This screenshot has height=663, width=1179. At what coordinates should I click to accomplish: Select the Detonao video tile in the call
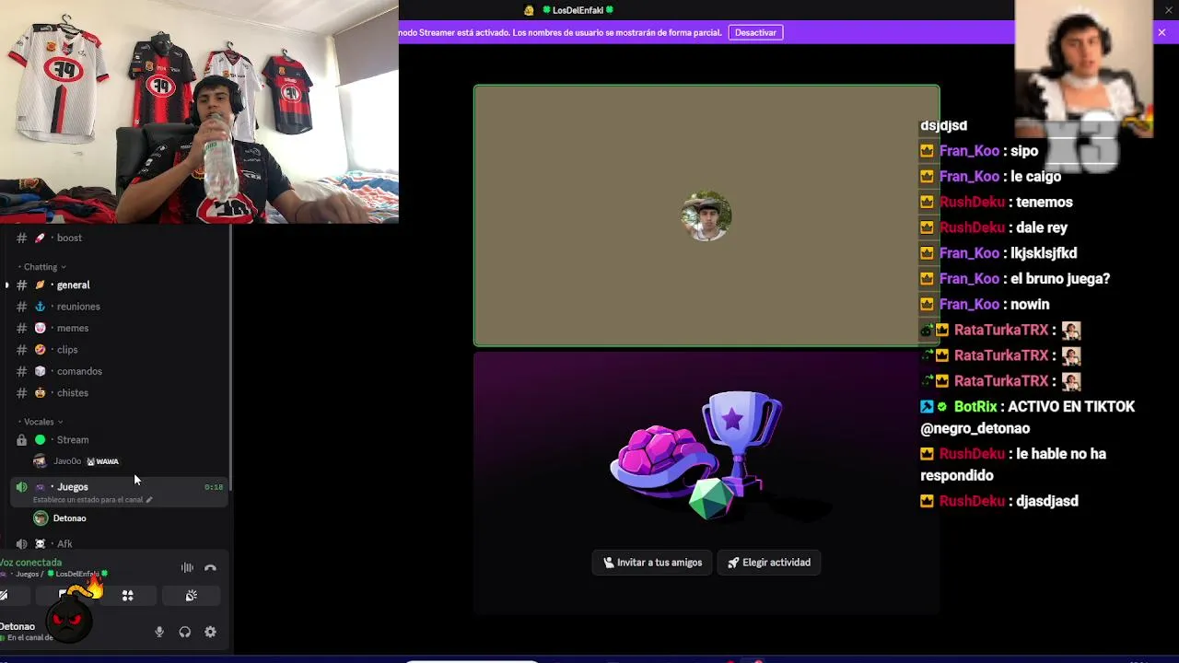706,215
